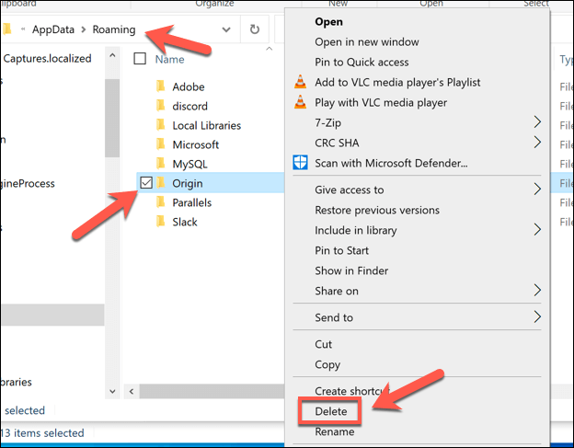
Task: Expand the 7-Zip submenu arrow
Action: point(537,122)
